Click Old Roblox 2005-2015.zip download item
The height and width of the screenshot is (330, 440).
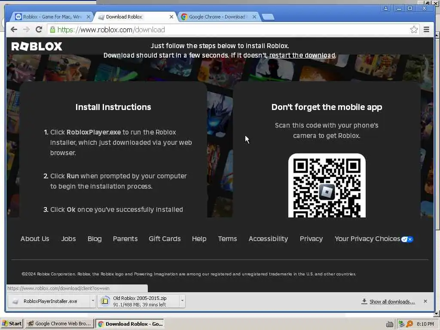point(139,301)
